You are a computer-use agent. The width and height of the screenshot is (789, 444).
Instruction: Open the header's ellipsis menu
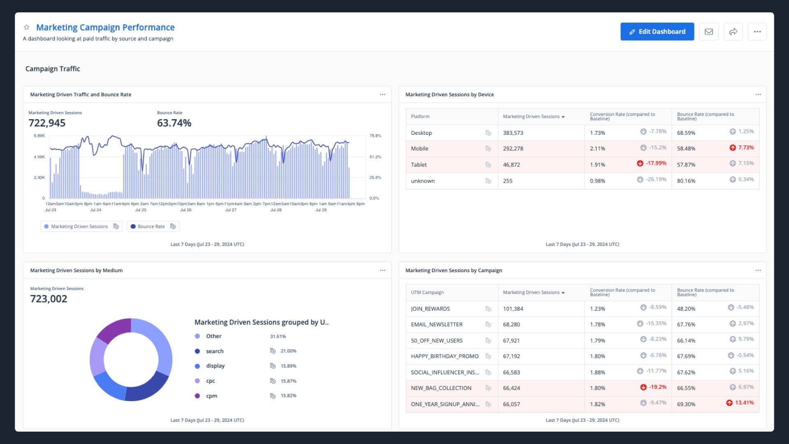pyautogui.click(x=758, y=31)
